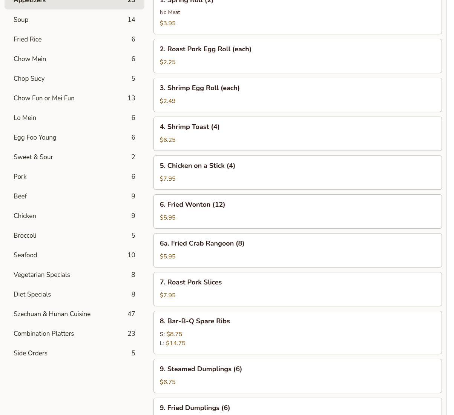Image resolution: width=454 pixels, height=415 pixels.
Task: Select Combination Platters category
Action: (74, 334)
